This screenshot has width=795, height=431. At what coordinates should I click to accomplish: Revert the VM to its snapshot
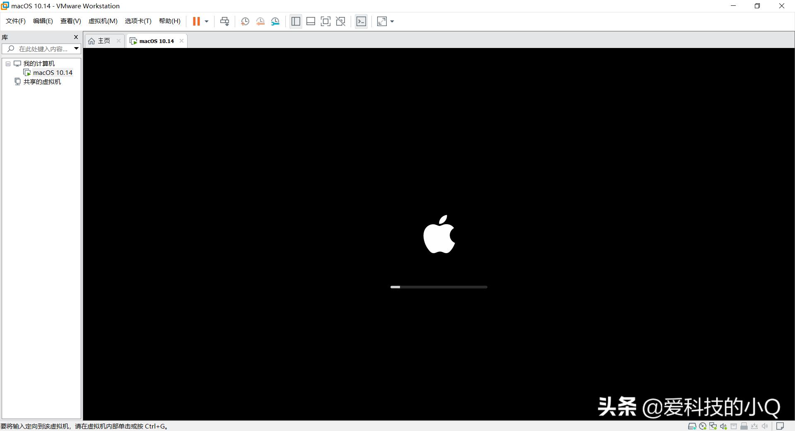pos(260,21)
